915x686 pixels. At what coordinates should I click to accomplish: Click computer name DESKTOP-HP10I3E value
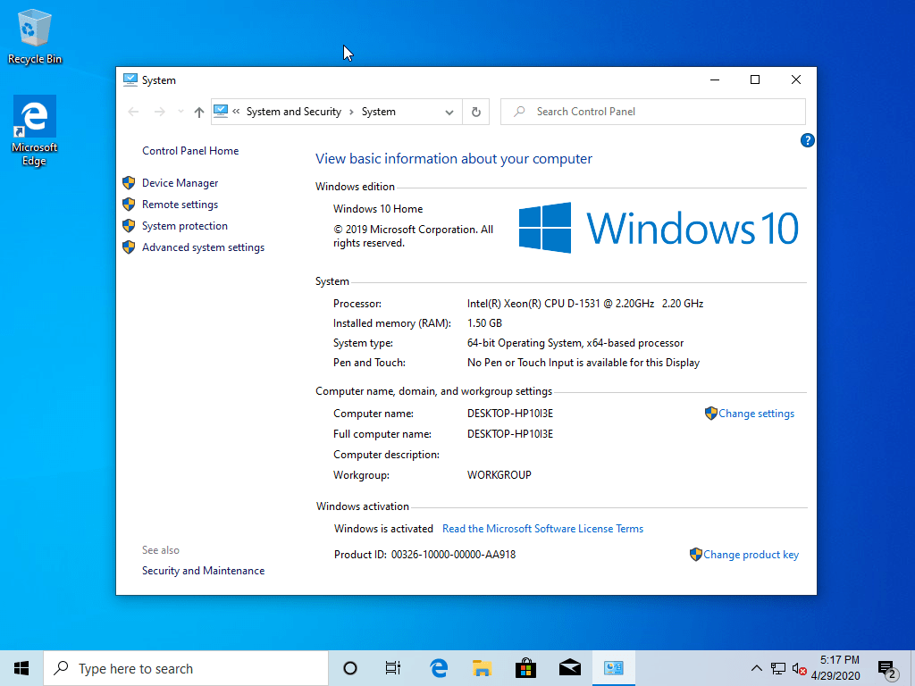[510, 414]
